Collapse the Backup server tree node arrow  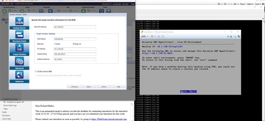tap(2, 20)
